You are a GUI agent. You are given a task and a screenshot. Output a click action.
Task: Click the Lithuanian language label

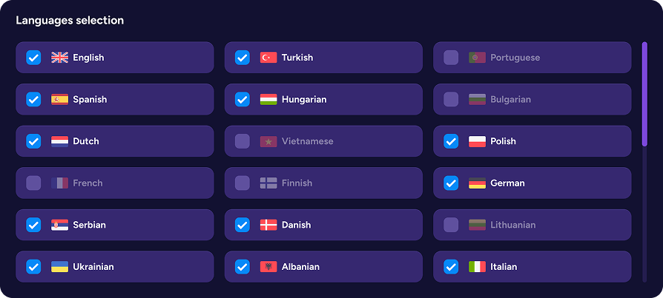pos(512,225)
